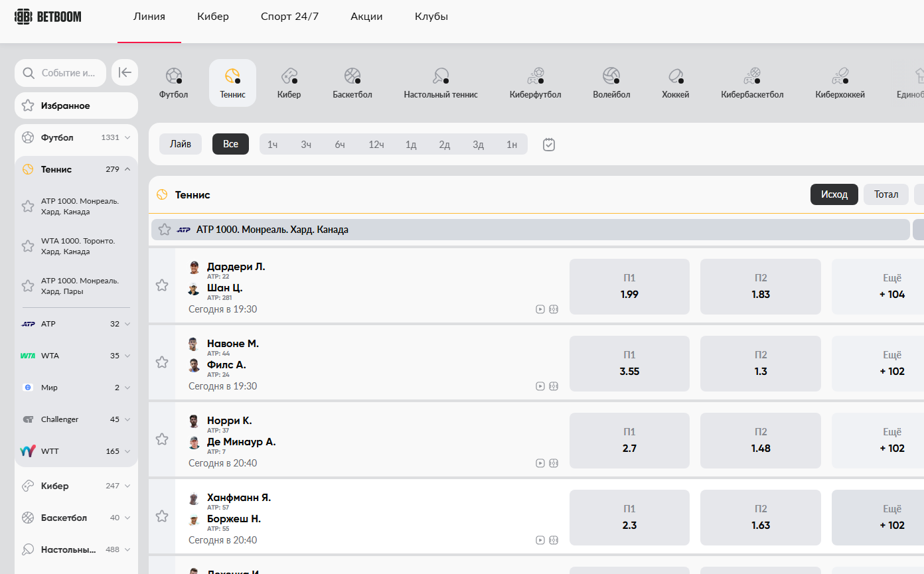The width and height of the screenshot is (924, 574).
Task: Go to the Клубы tab
Action: coord(431,17)
